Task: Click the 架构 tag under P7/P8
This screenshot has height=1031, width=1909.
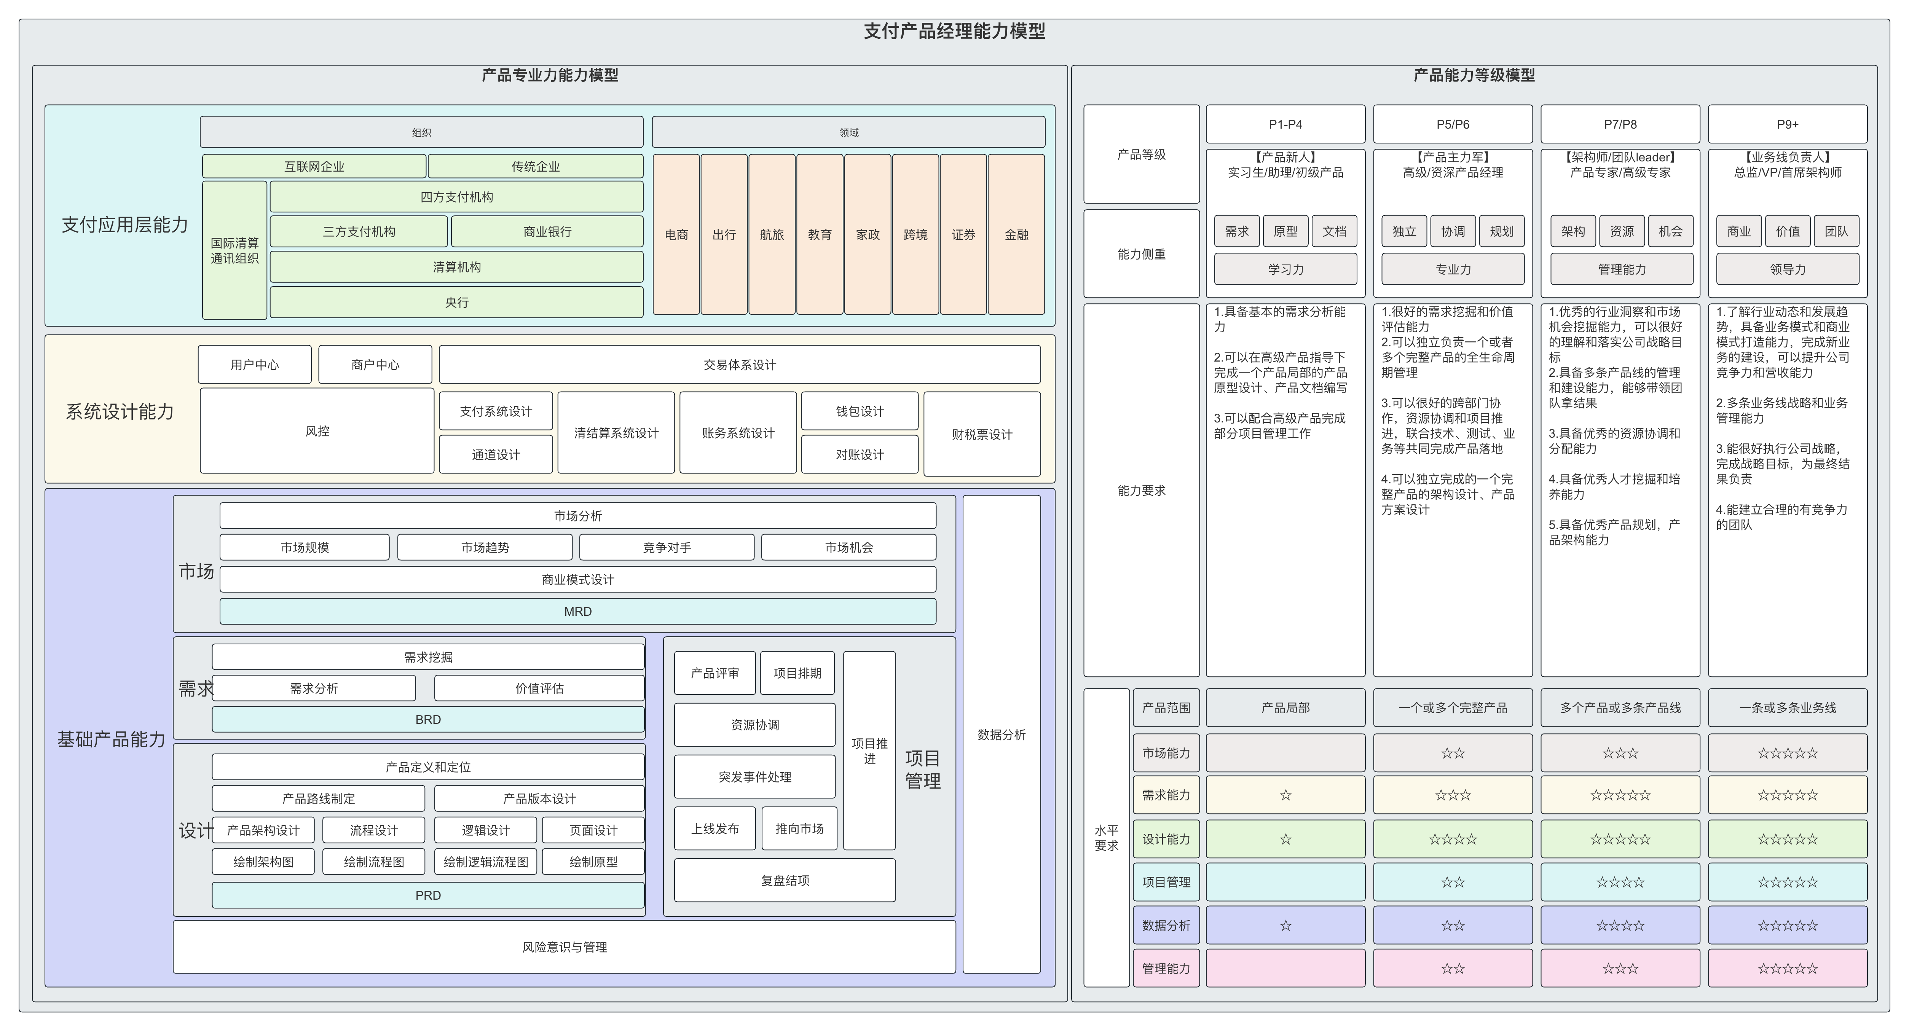Action: (x=1572, y=231)
